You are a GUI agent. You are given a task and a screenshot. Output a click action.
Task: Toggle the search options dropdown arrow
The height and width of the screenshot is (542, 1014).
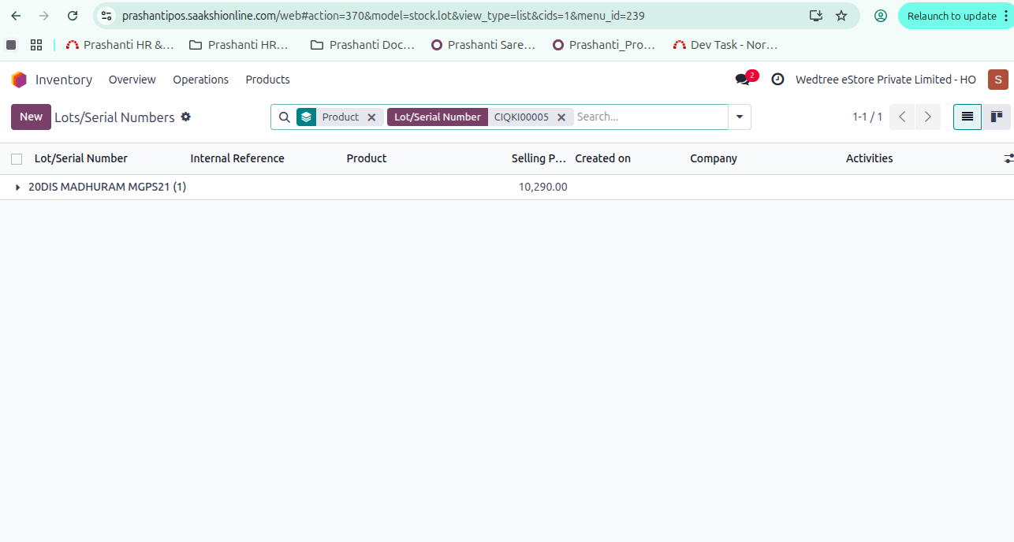pos(740,117)
